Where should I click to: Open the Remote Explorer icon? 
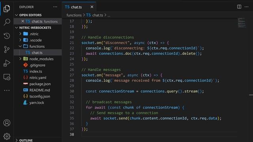tap(7, 77)
